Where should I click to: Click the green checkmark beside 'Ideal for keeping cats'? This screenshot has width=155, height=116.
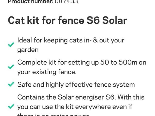point(11,45)
